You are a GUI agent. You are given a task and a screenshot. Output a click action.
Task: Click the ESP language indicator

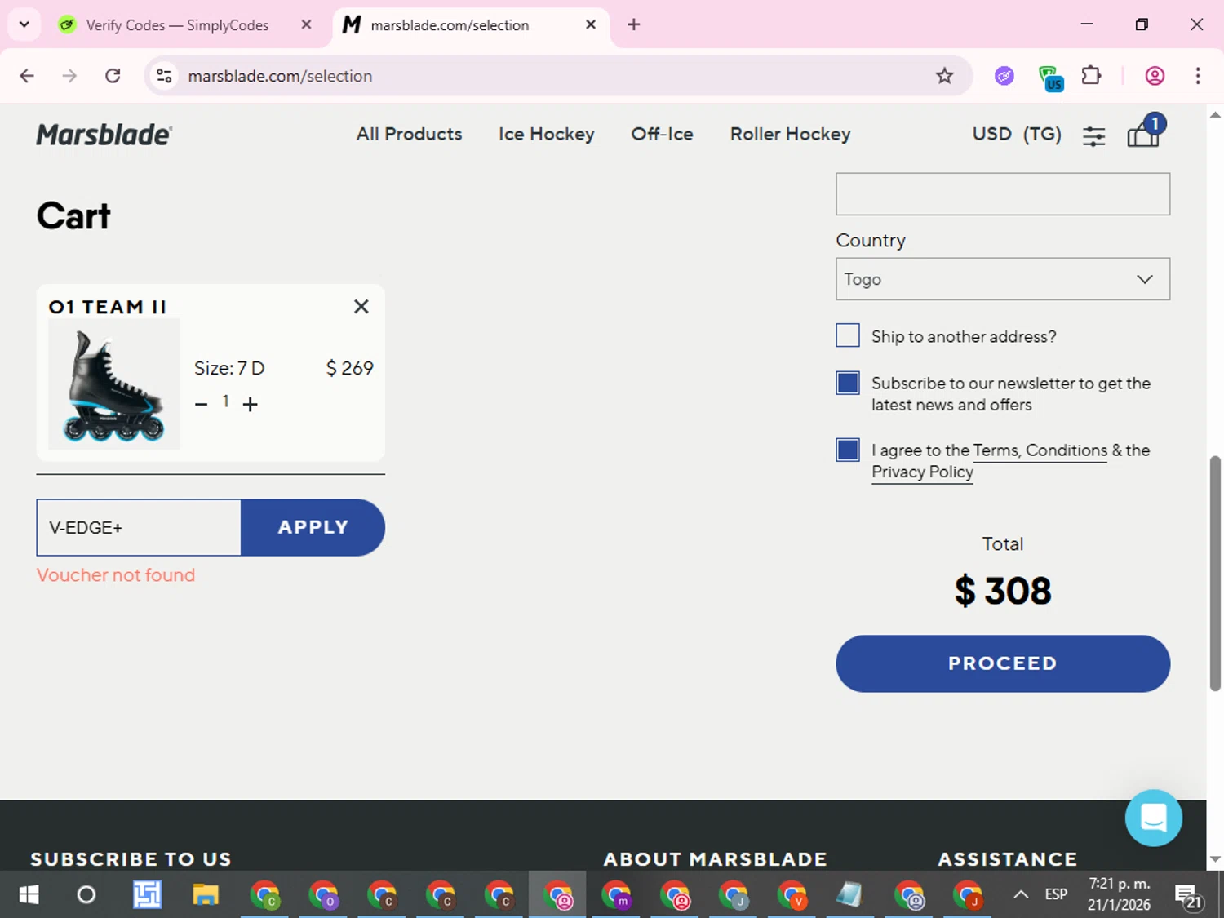pyautogui.click(x=1056, y=894)
